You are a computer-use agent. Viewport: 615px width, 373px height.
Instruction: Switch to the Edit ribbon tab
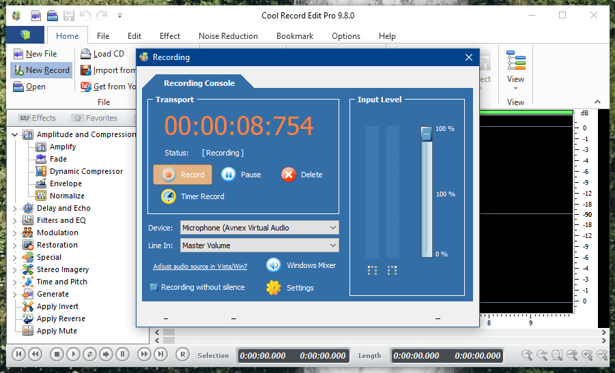(134, 36)
